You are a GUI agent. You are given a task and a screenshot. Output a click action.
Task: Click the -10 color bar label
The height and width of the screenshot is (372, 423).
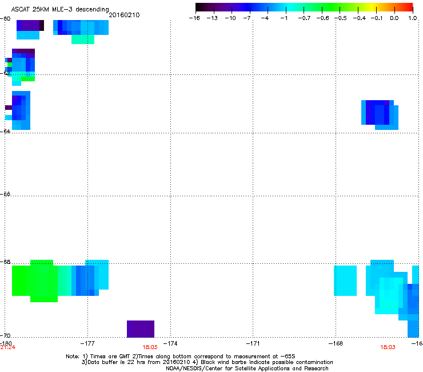[230, 18]
